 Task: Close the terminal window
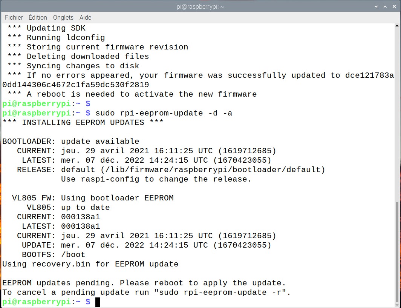click(394, 7)
